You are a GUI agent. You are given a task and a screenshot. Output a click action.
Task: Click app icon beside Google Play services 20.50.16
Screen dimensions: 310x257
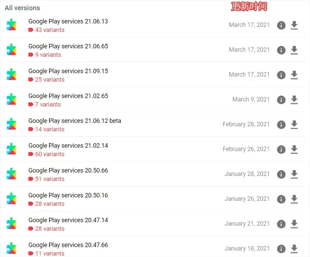coord(11,198)
